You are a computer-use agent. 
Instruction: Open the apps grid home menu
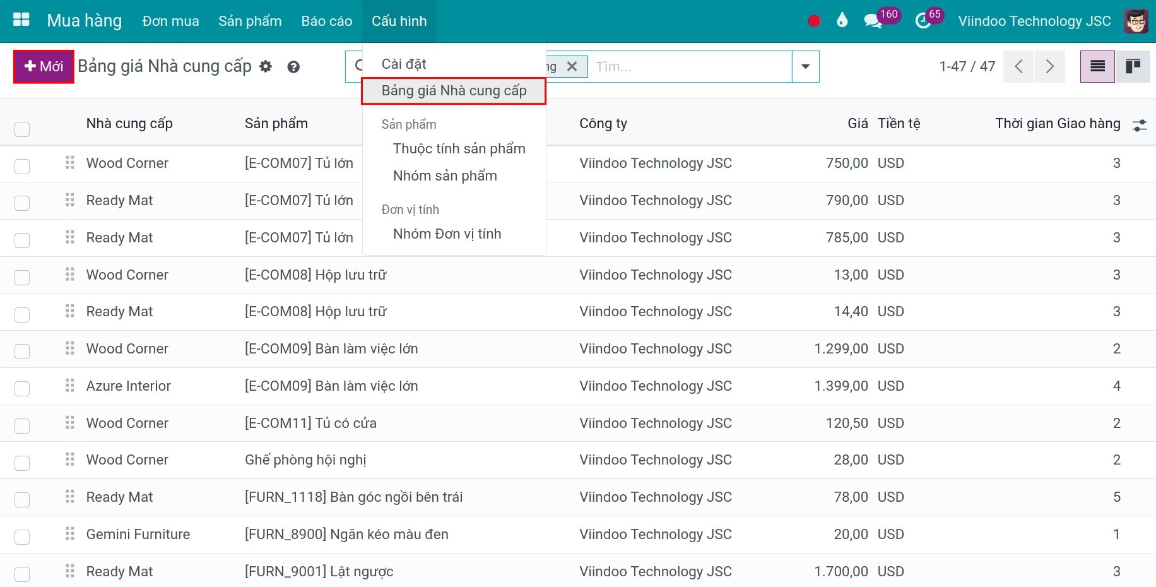tap(21, 20)
